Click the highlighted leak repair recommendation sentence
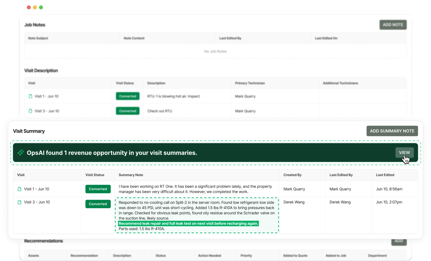This screenshot has height=261, width=431. click(189, 224)
